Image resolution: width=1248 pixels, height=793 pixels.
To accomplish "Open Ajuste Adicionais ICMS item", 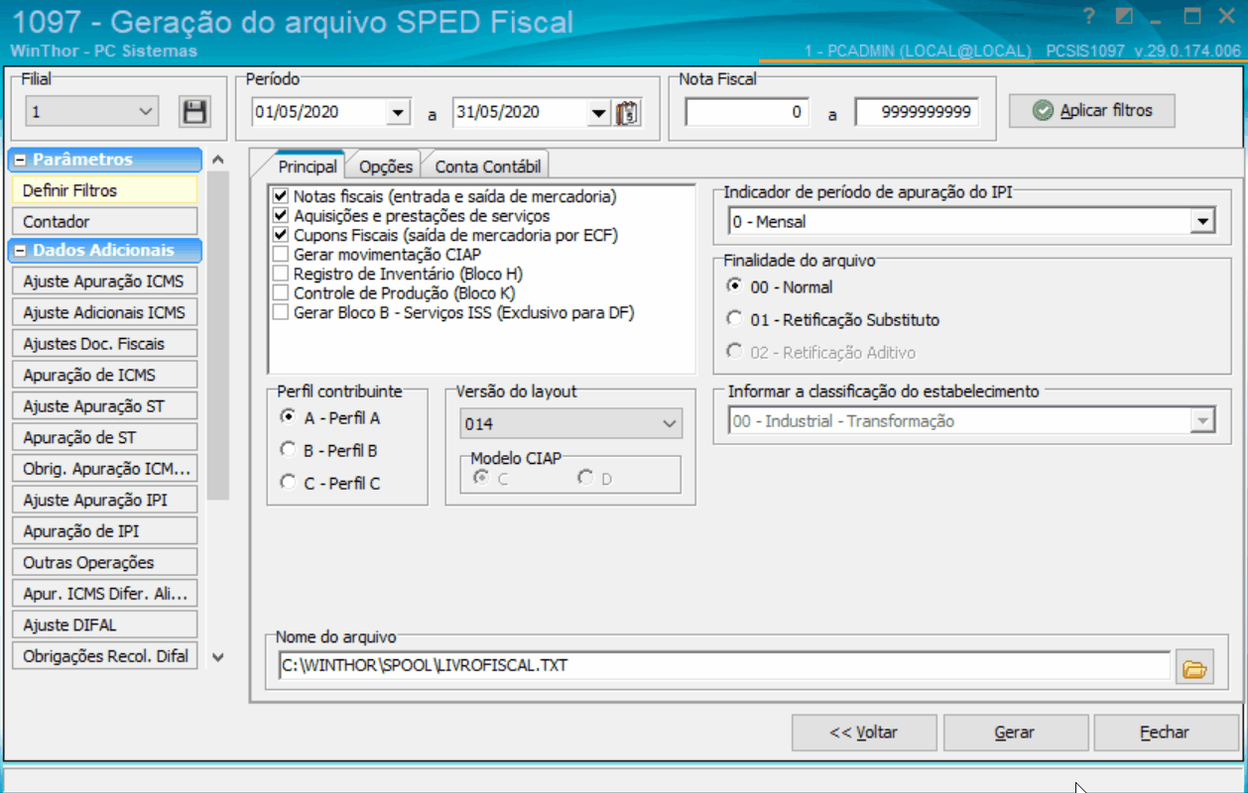I will [x=104, y=312].
